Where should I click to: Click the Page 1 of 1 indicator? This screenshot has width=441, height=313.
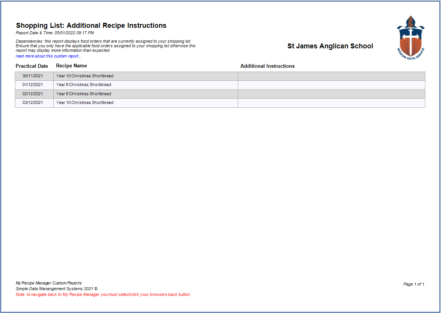(414, 284)
